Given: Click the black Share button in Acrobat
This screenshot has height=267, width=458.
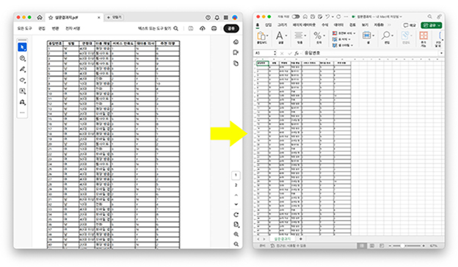Looking at the screenshot, I should [x=231, y=29].
